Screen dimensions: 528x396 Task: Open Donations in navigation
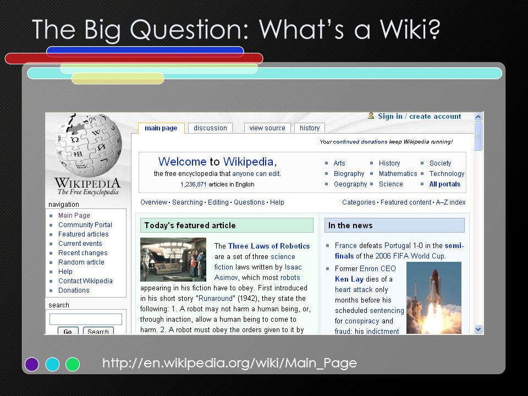tap(74, 290)
